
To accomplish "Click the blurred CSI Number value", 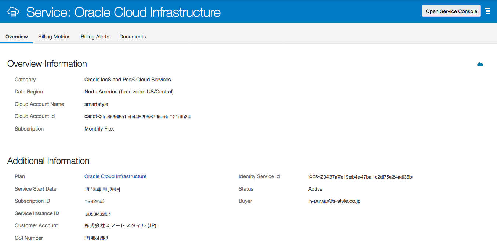I will point(96,238).
